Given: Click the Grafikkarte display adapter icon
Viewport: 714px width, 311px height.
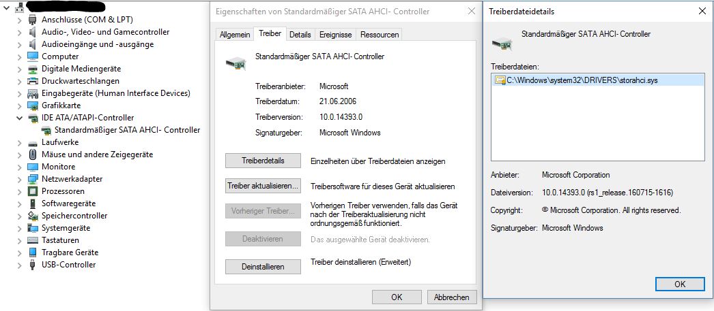Looking at the screenshot, I should coord(32,105).
